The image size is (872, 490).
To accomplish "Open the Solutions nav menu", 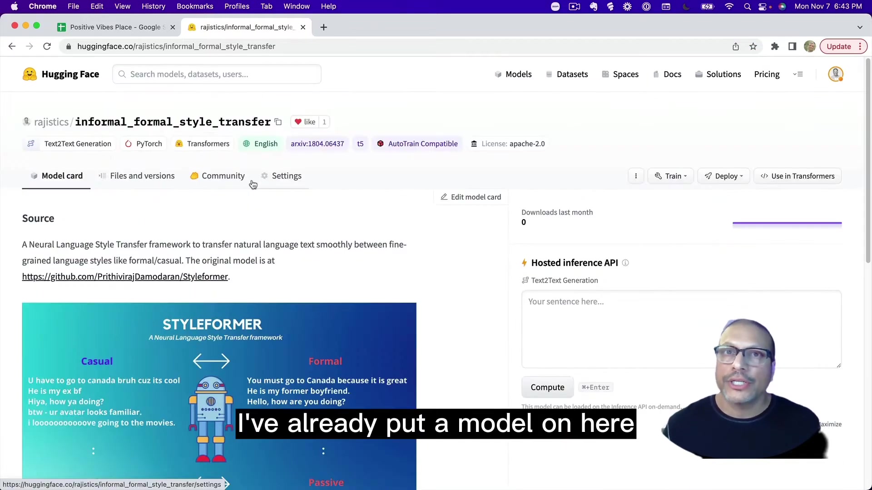I will coord(718,74).
